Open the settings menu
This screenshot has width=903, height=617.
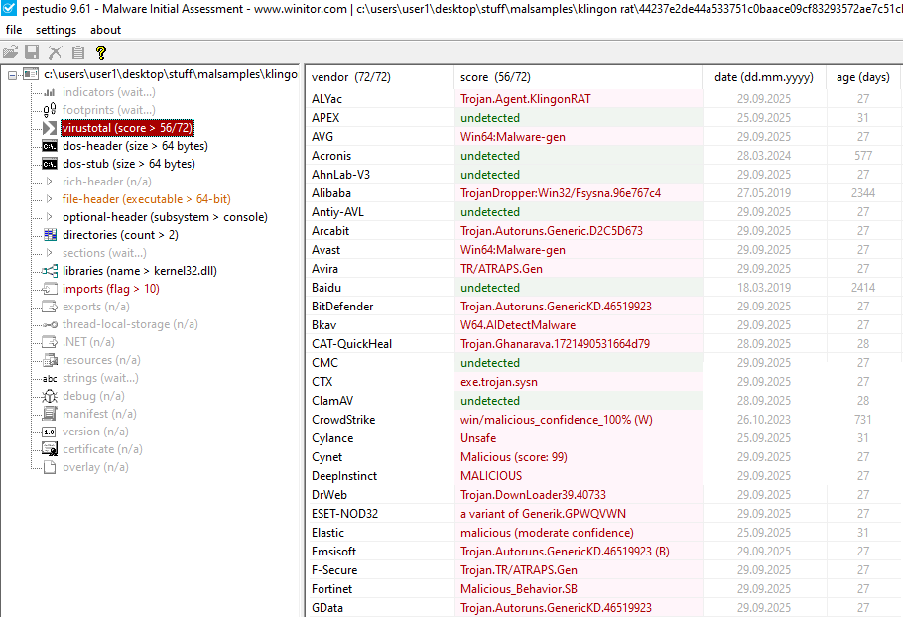(x=56, y=30)
